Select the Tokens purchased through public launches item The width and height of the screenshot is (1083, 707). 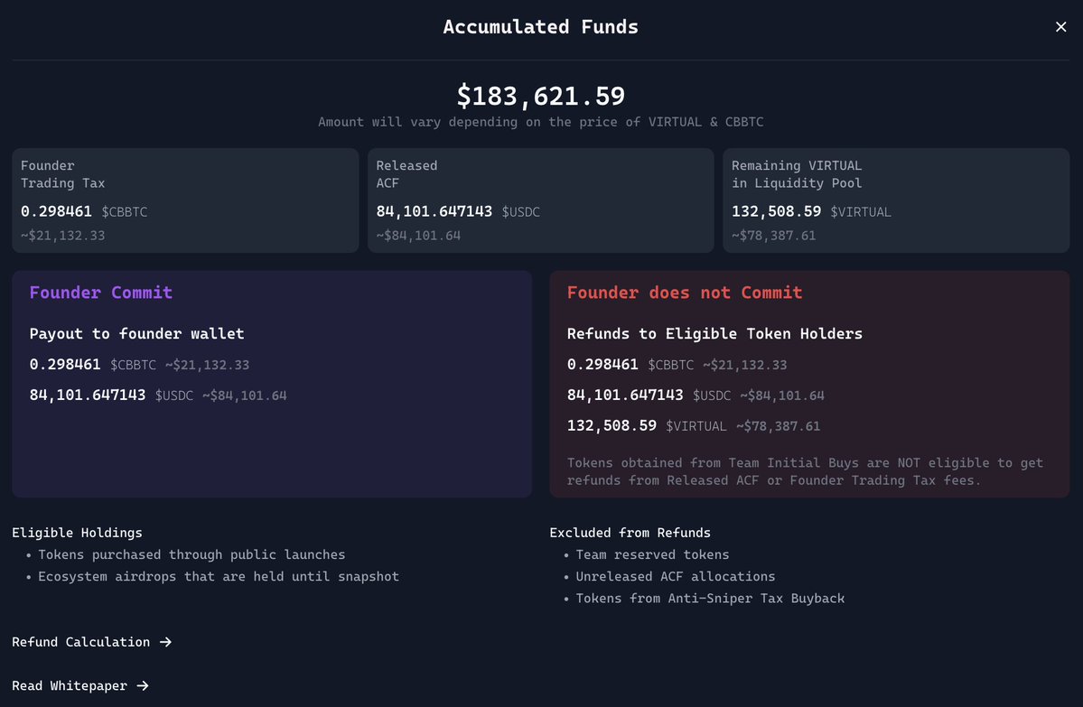pos(191,554)
